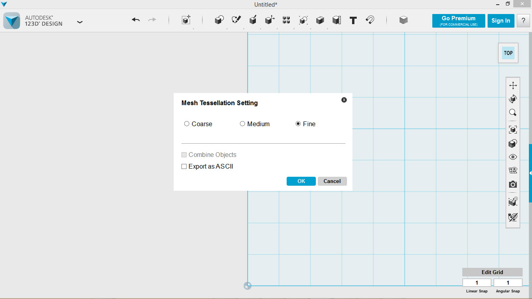The width and height of the screenshot is (532, 299).
Task: Cancel the Mesh Tessellation dialog
Action: click(332, 181)
